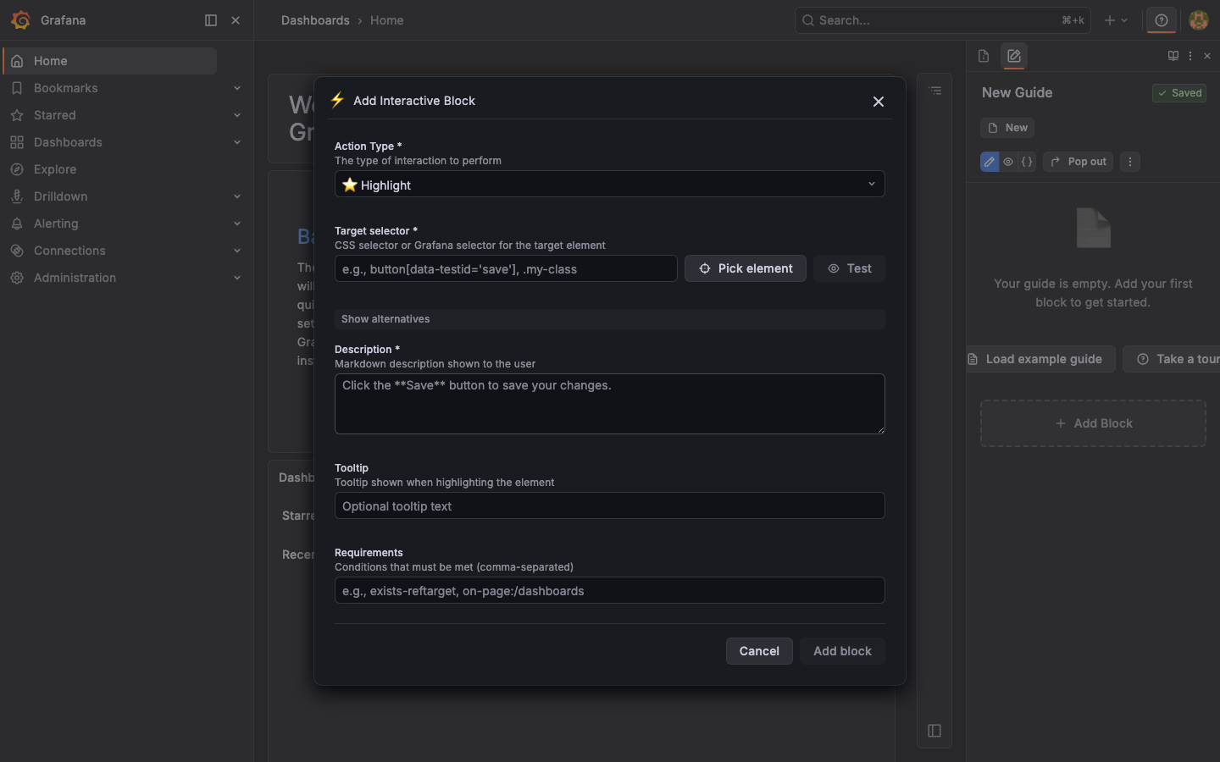Focus the top Search bar

click(x=942, y=20)
